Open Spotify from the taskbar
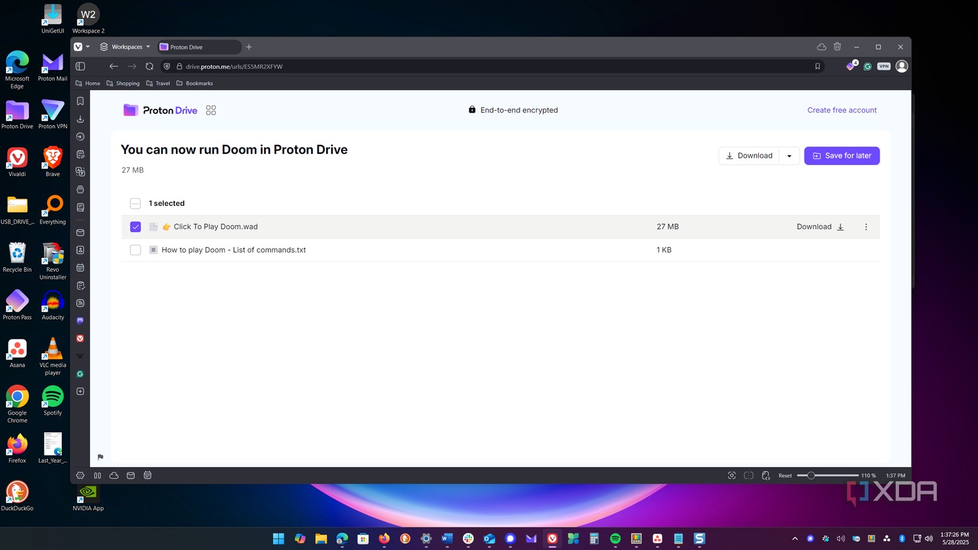 [x=615, y=538]
